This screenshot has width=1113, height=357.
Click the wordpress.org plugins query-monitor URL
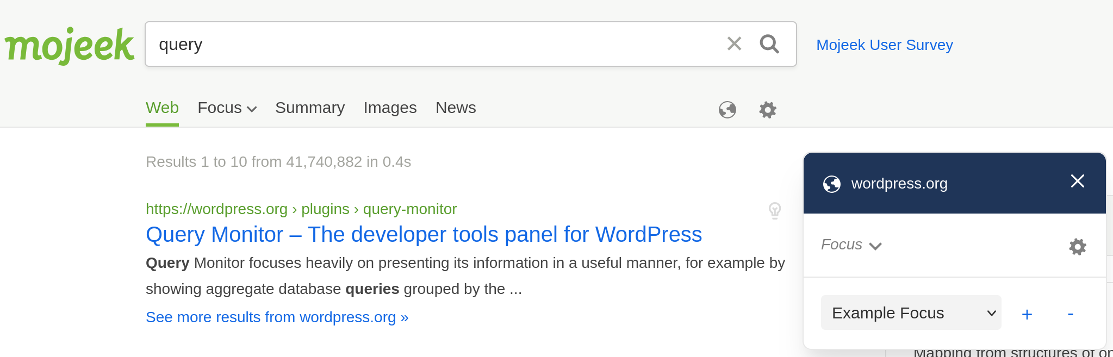[301, 209]
